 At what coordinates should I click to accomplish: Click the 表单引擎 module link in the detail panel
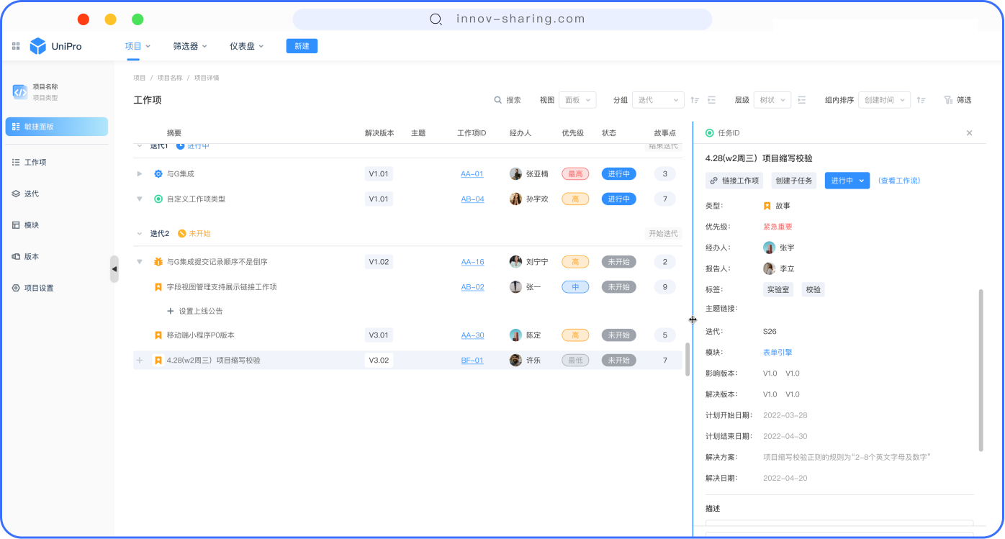pos(777,352)
